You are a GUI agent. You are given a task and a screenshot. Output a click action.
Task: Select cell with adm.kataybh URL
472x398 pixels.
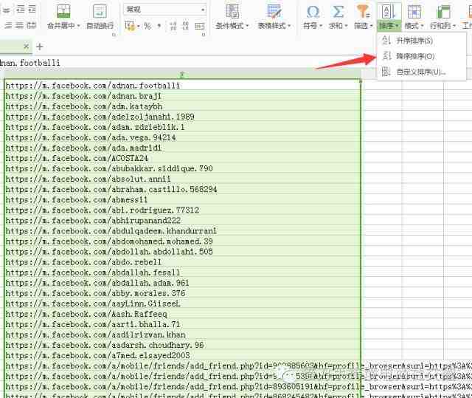(x=182, y=106)
